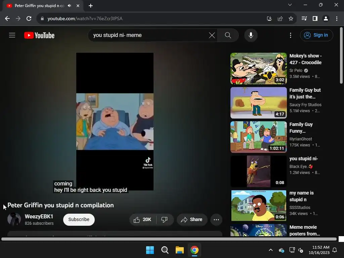The height and width of the screenshot is (258, 344).
Task: Open clock and date 11:52 AM
Action: 319,250
